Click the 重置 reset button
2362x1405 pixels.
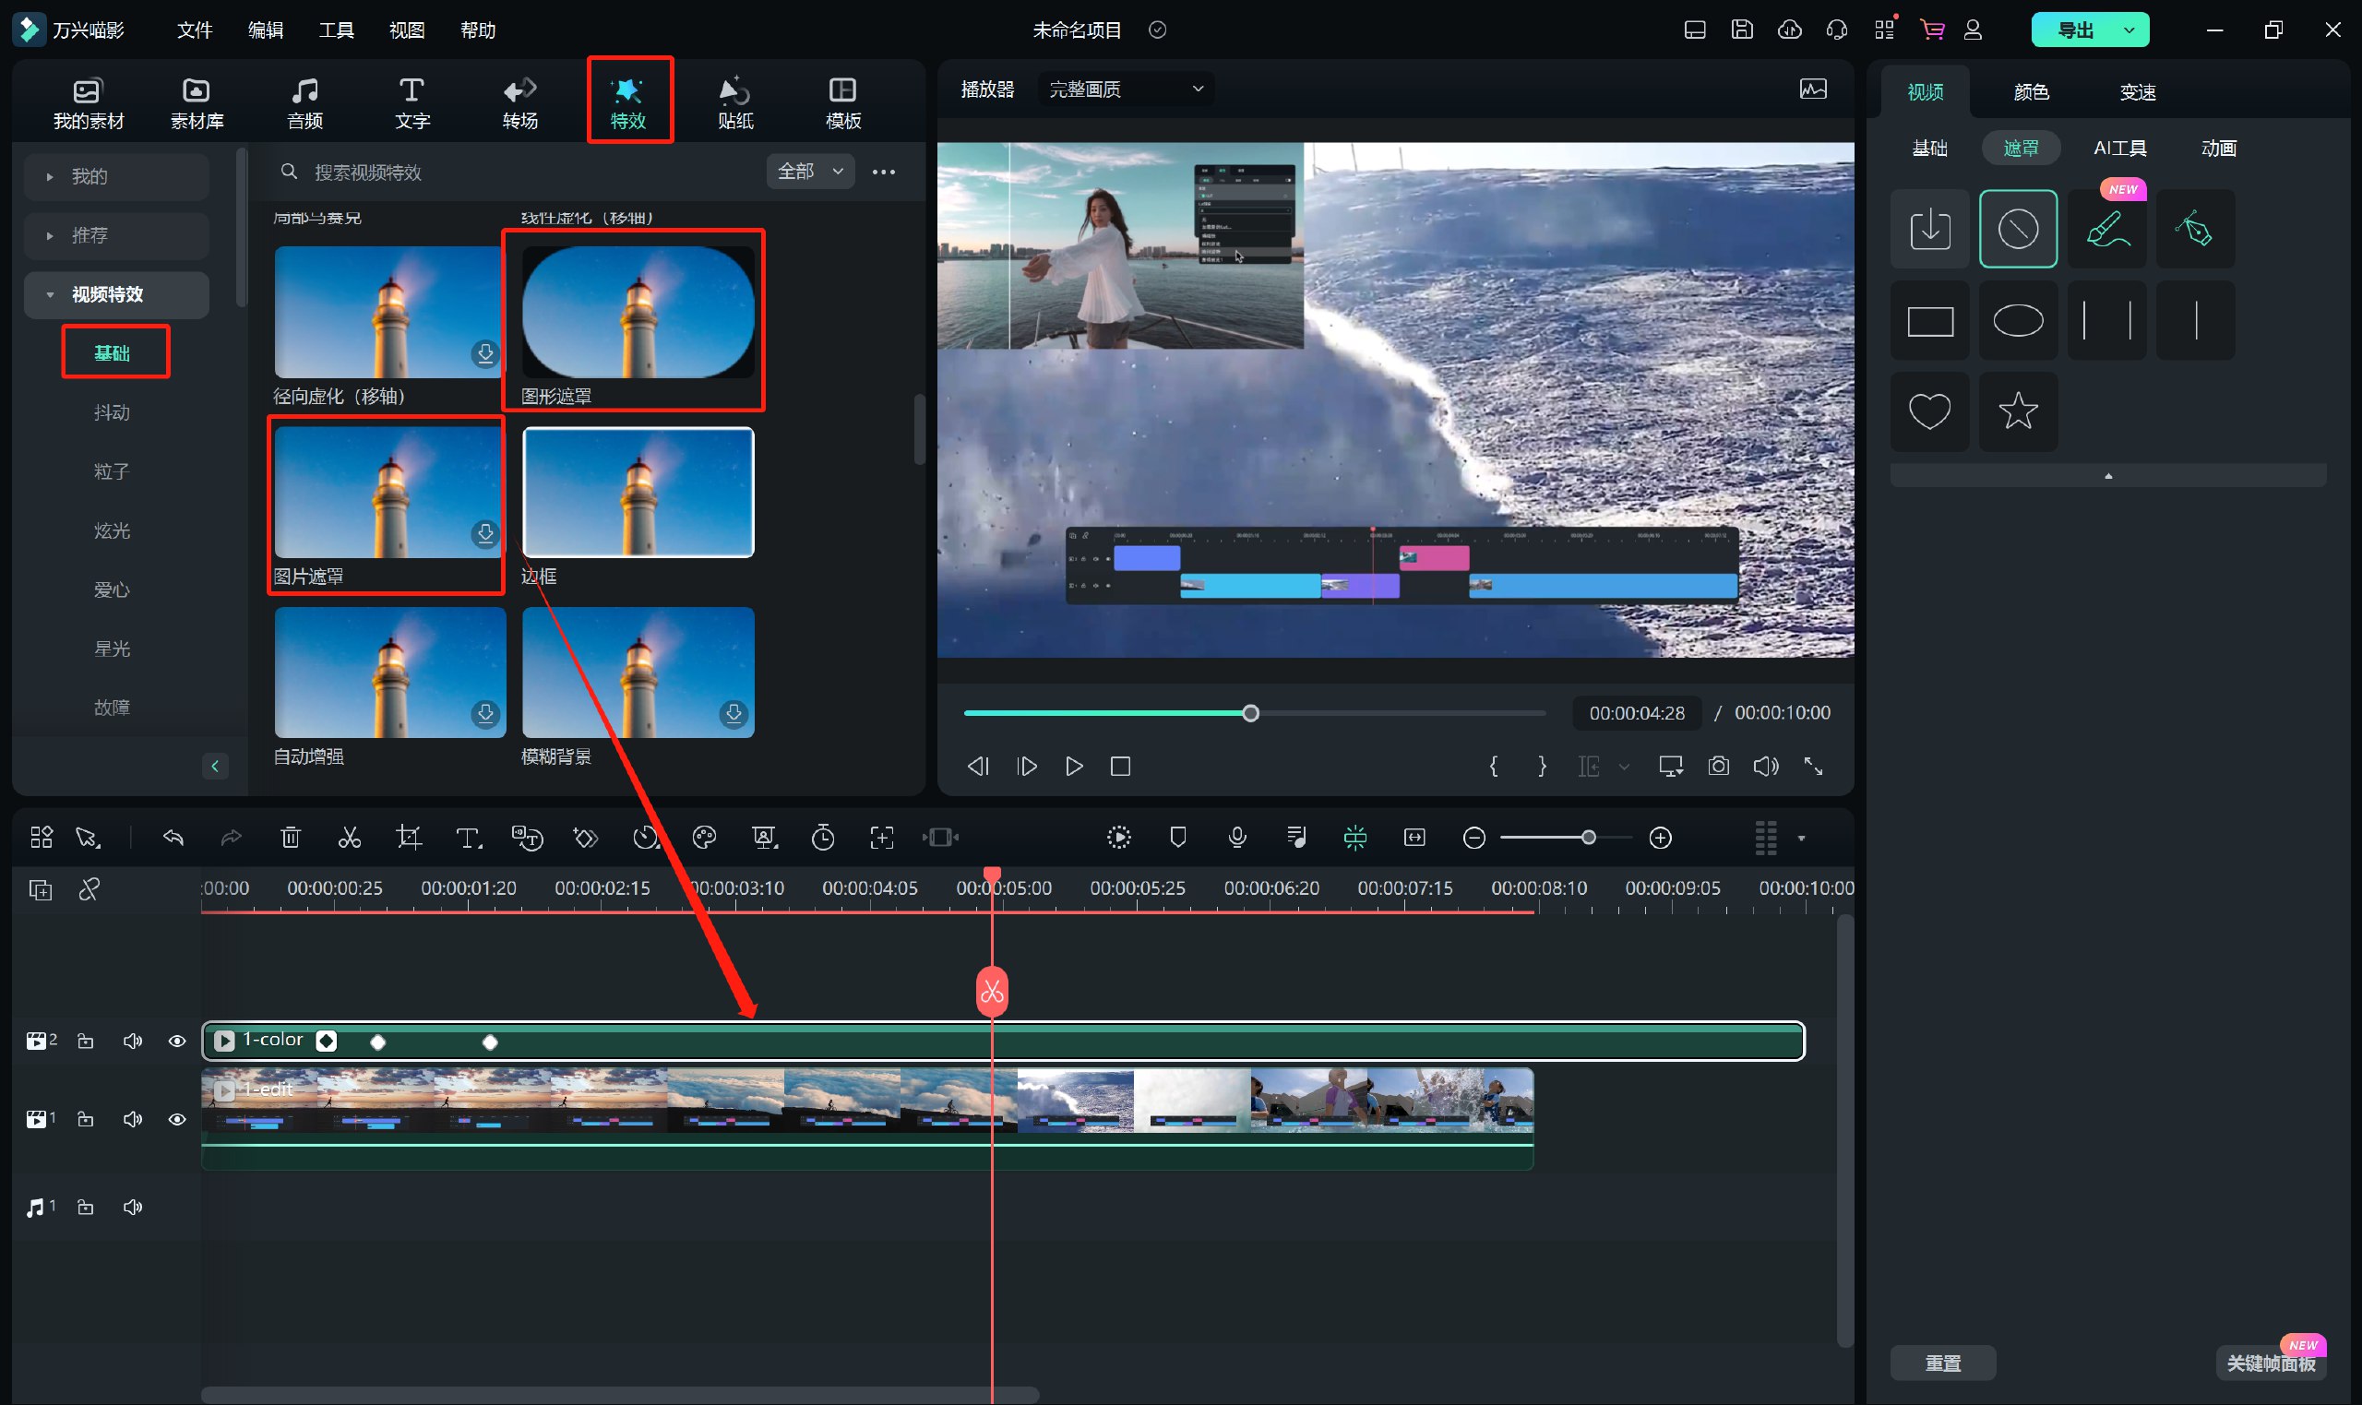[1942, 1363]
